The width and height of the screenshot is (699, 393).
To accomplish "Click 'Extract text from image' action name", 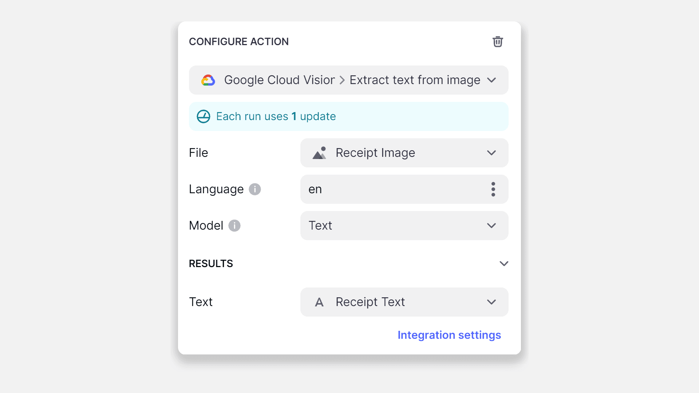I will pyautogui.click(x=415, y=80).
